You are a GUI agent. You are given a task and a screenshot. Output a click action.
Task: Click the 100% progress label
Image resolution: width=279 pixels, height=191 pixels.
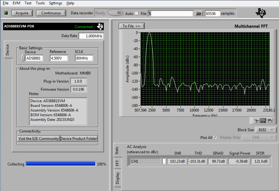point(101,164)
